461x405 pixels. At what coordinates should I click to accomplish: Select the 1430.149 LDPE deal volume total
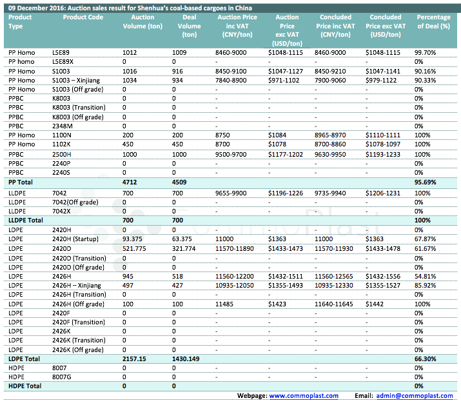(x=187, y=358)
